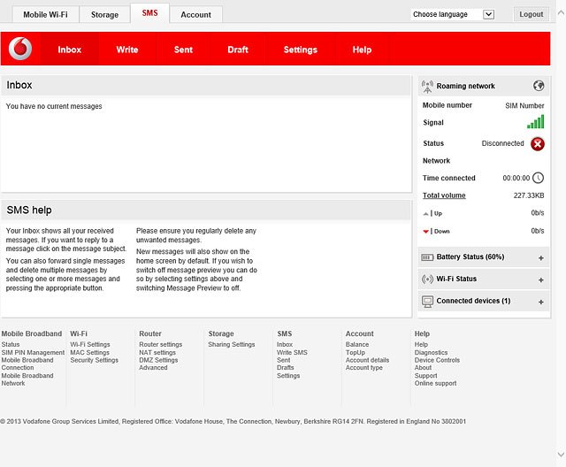This screenshot has width=566, height=467.
Task: Open footer Diagnostics link
Action: (x=431, y=352)
